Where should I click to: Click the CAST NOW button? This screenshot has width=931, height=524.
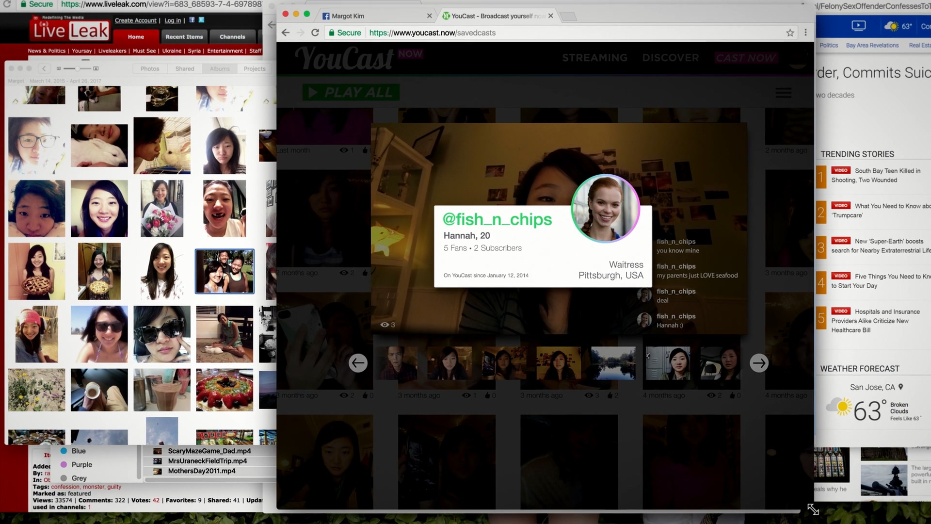coord(746,58)
